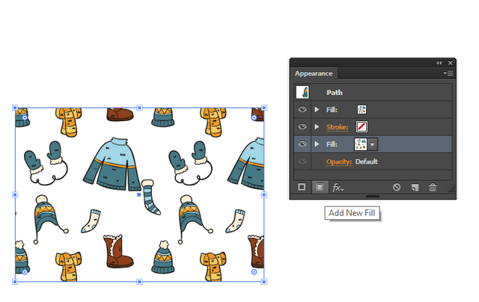Open the Stroke panel link
479x302 pixels.
(338, 127)
